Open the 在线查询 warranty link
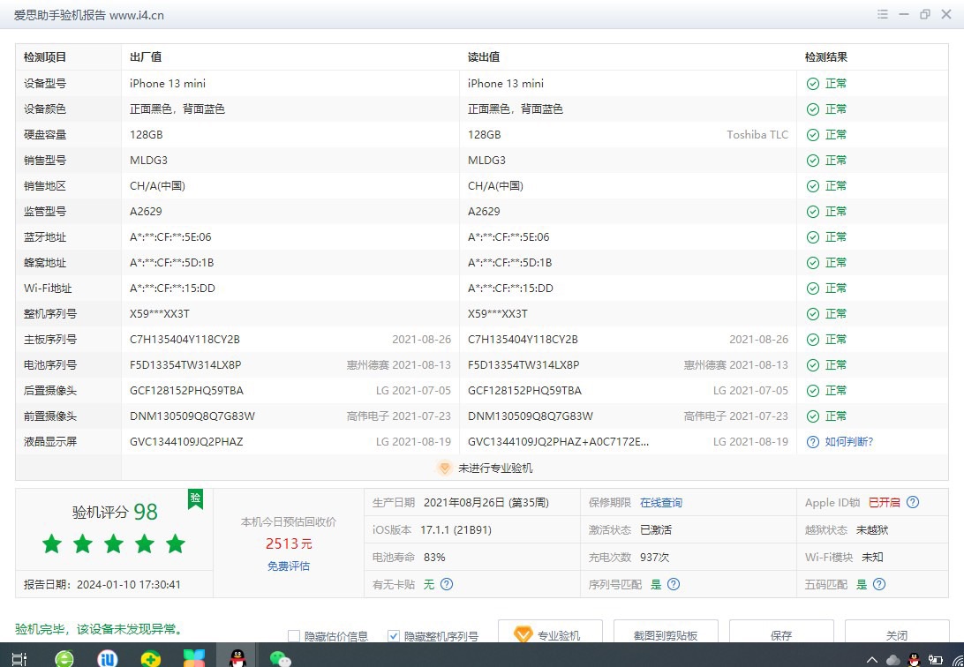Viewport: 964px width, 667px height. tap(661, 502)
